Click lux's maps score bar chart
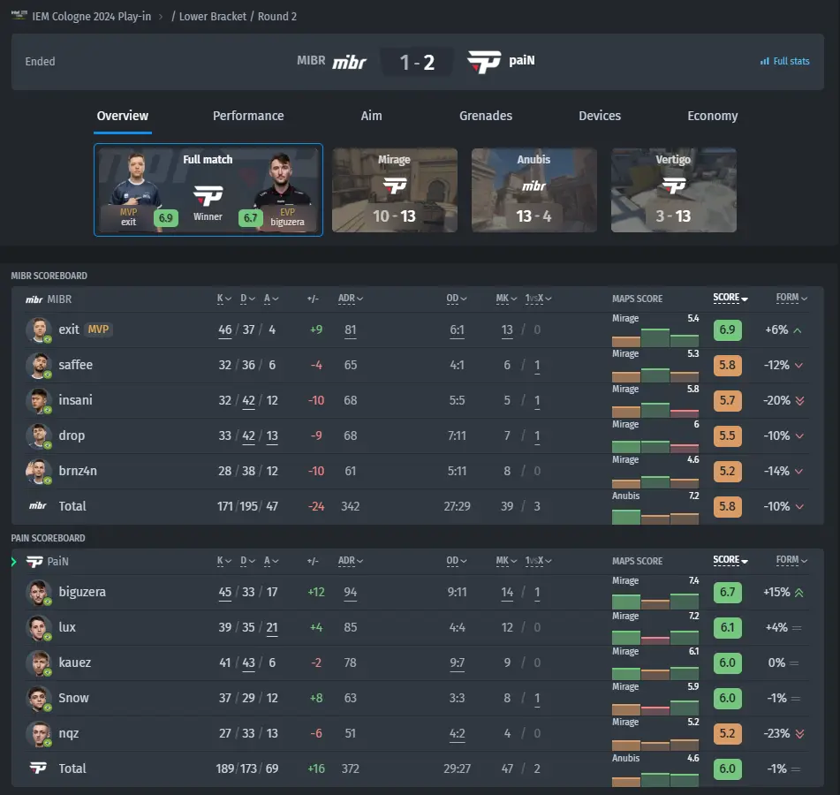 coord(655,635)
